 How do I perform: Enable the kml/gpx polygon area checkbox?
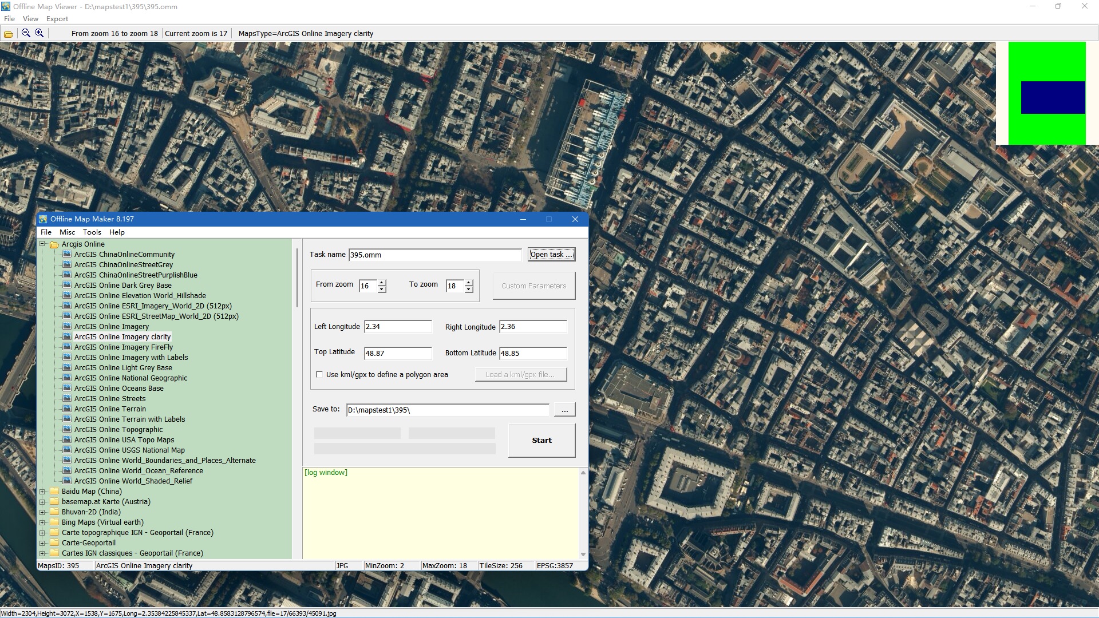319,374
